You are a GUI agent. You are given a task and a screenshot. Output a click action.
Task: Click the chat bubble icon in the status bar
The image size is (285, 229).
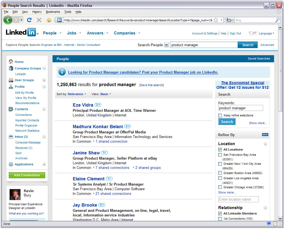coord(269,224)
